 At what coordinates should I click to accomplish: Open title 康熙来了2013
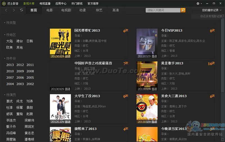pos(85,129)
